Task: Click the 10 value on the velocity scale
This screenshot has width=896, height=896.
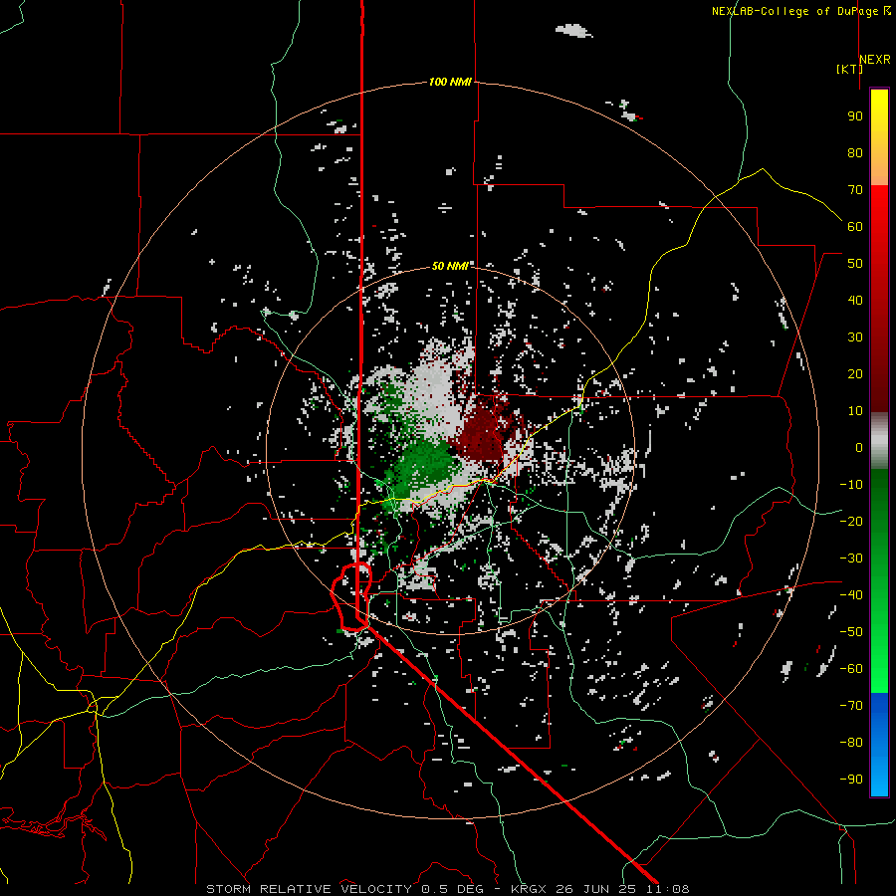Action: [855, 411]
